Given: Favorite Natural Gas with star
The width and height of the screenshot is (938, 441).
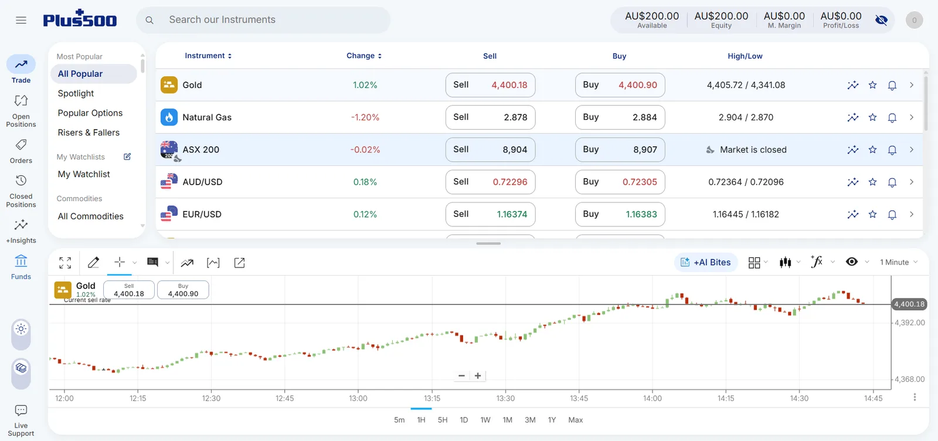Looking at the screenshot, I should point(872,117).
